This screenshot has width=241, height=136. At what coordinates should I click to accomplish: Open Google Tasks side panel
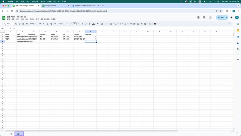click(x=238, y=37)
